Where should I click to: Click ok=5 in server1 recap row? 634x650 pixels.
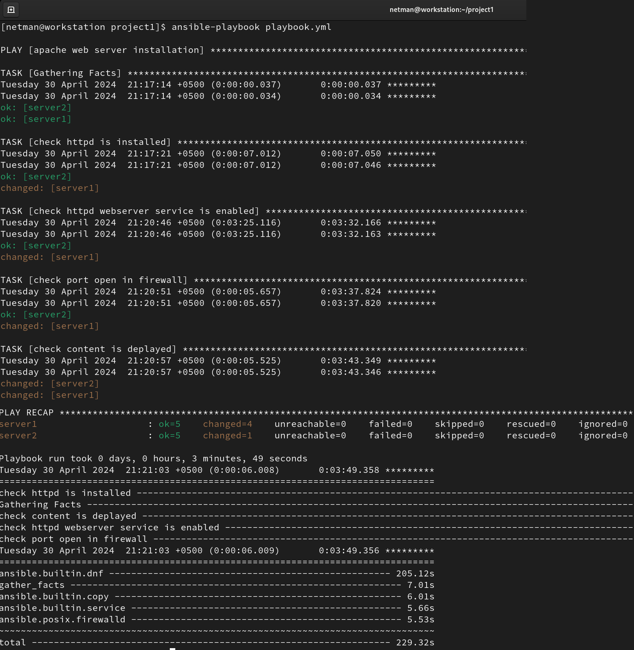170,424
